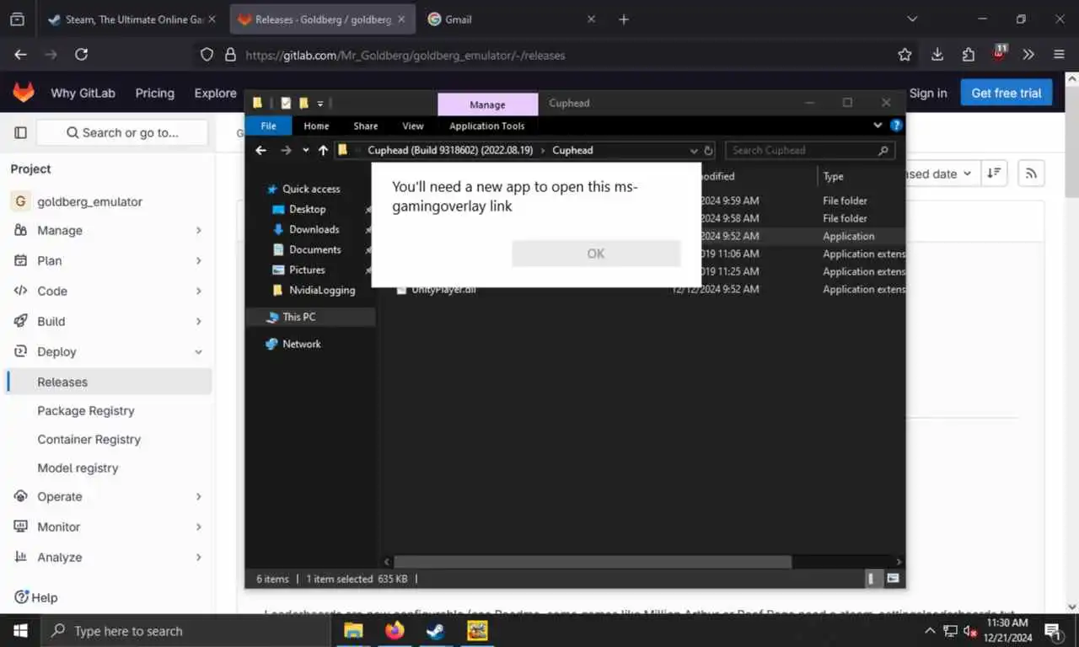Toggle the sort direction button on releases page
1079x647 pixels.
click(995, 173)
